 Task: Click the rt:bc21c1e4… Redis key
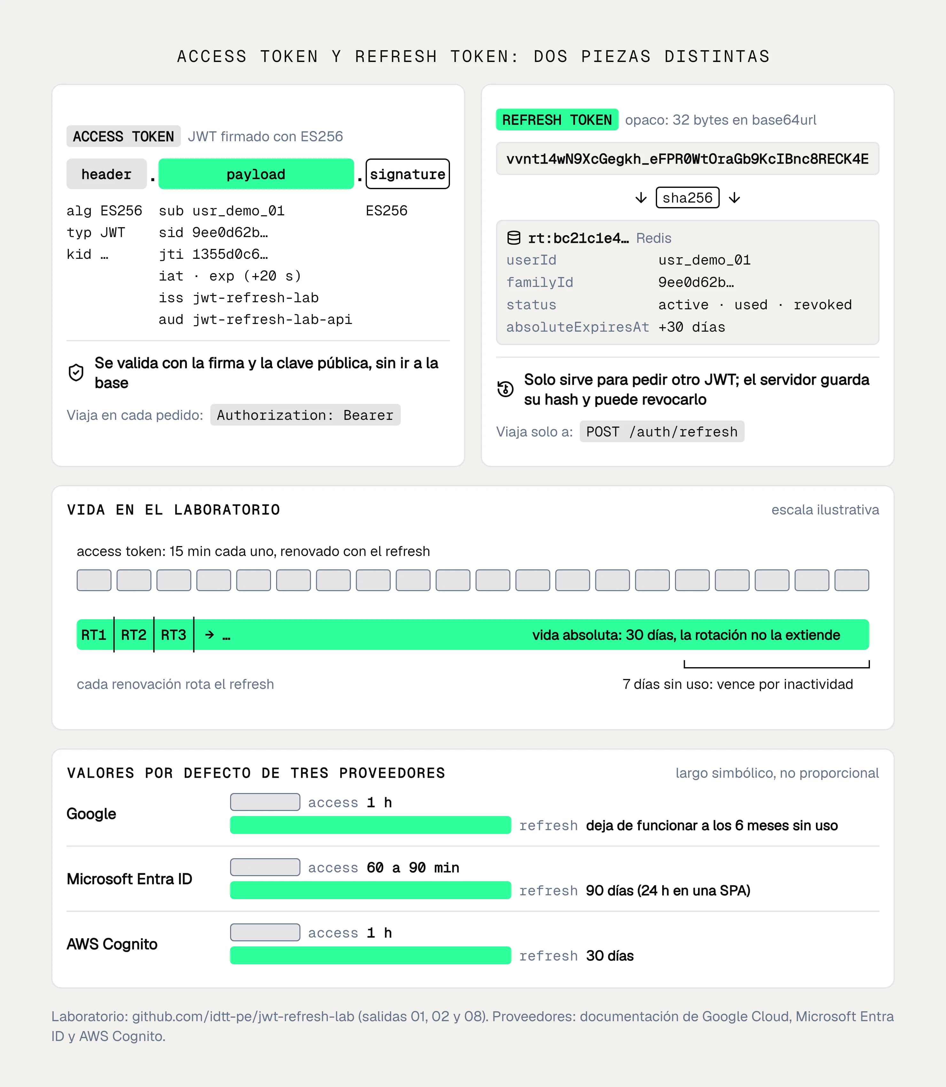coord(578,238)
